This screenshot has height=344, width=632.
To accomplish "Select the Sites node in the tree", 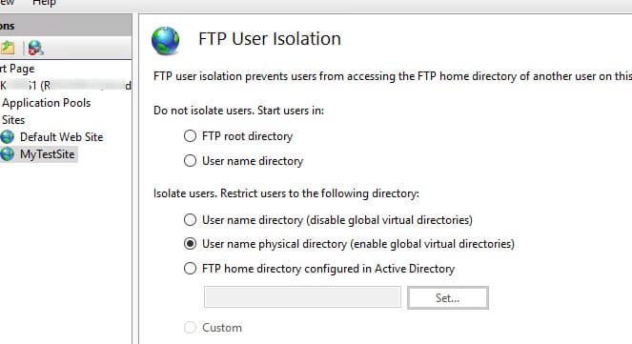I will (x=13, y=120).
